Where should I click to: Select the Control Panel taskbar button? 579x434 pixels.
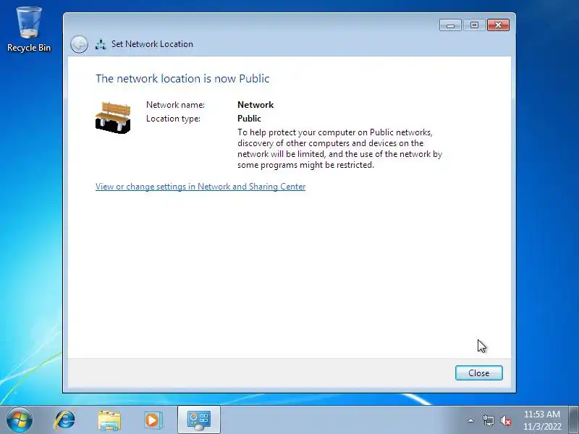pyautogui.click(x=199, y=420)
